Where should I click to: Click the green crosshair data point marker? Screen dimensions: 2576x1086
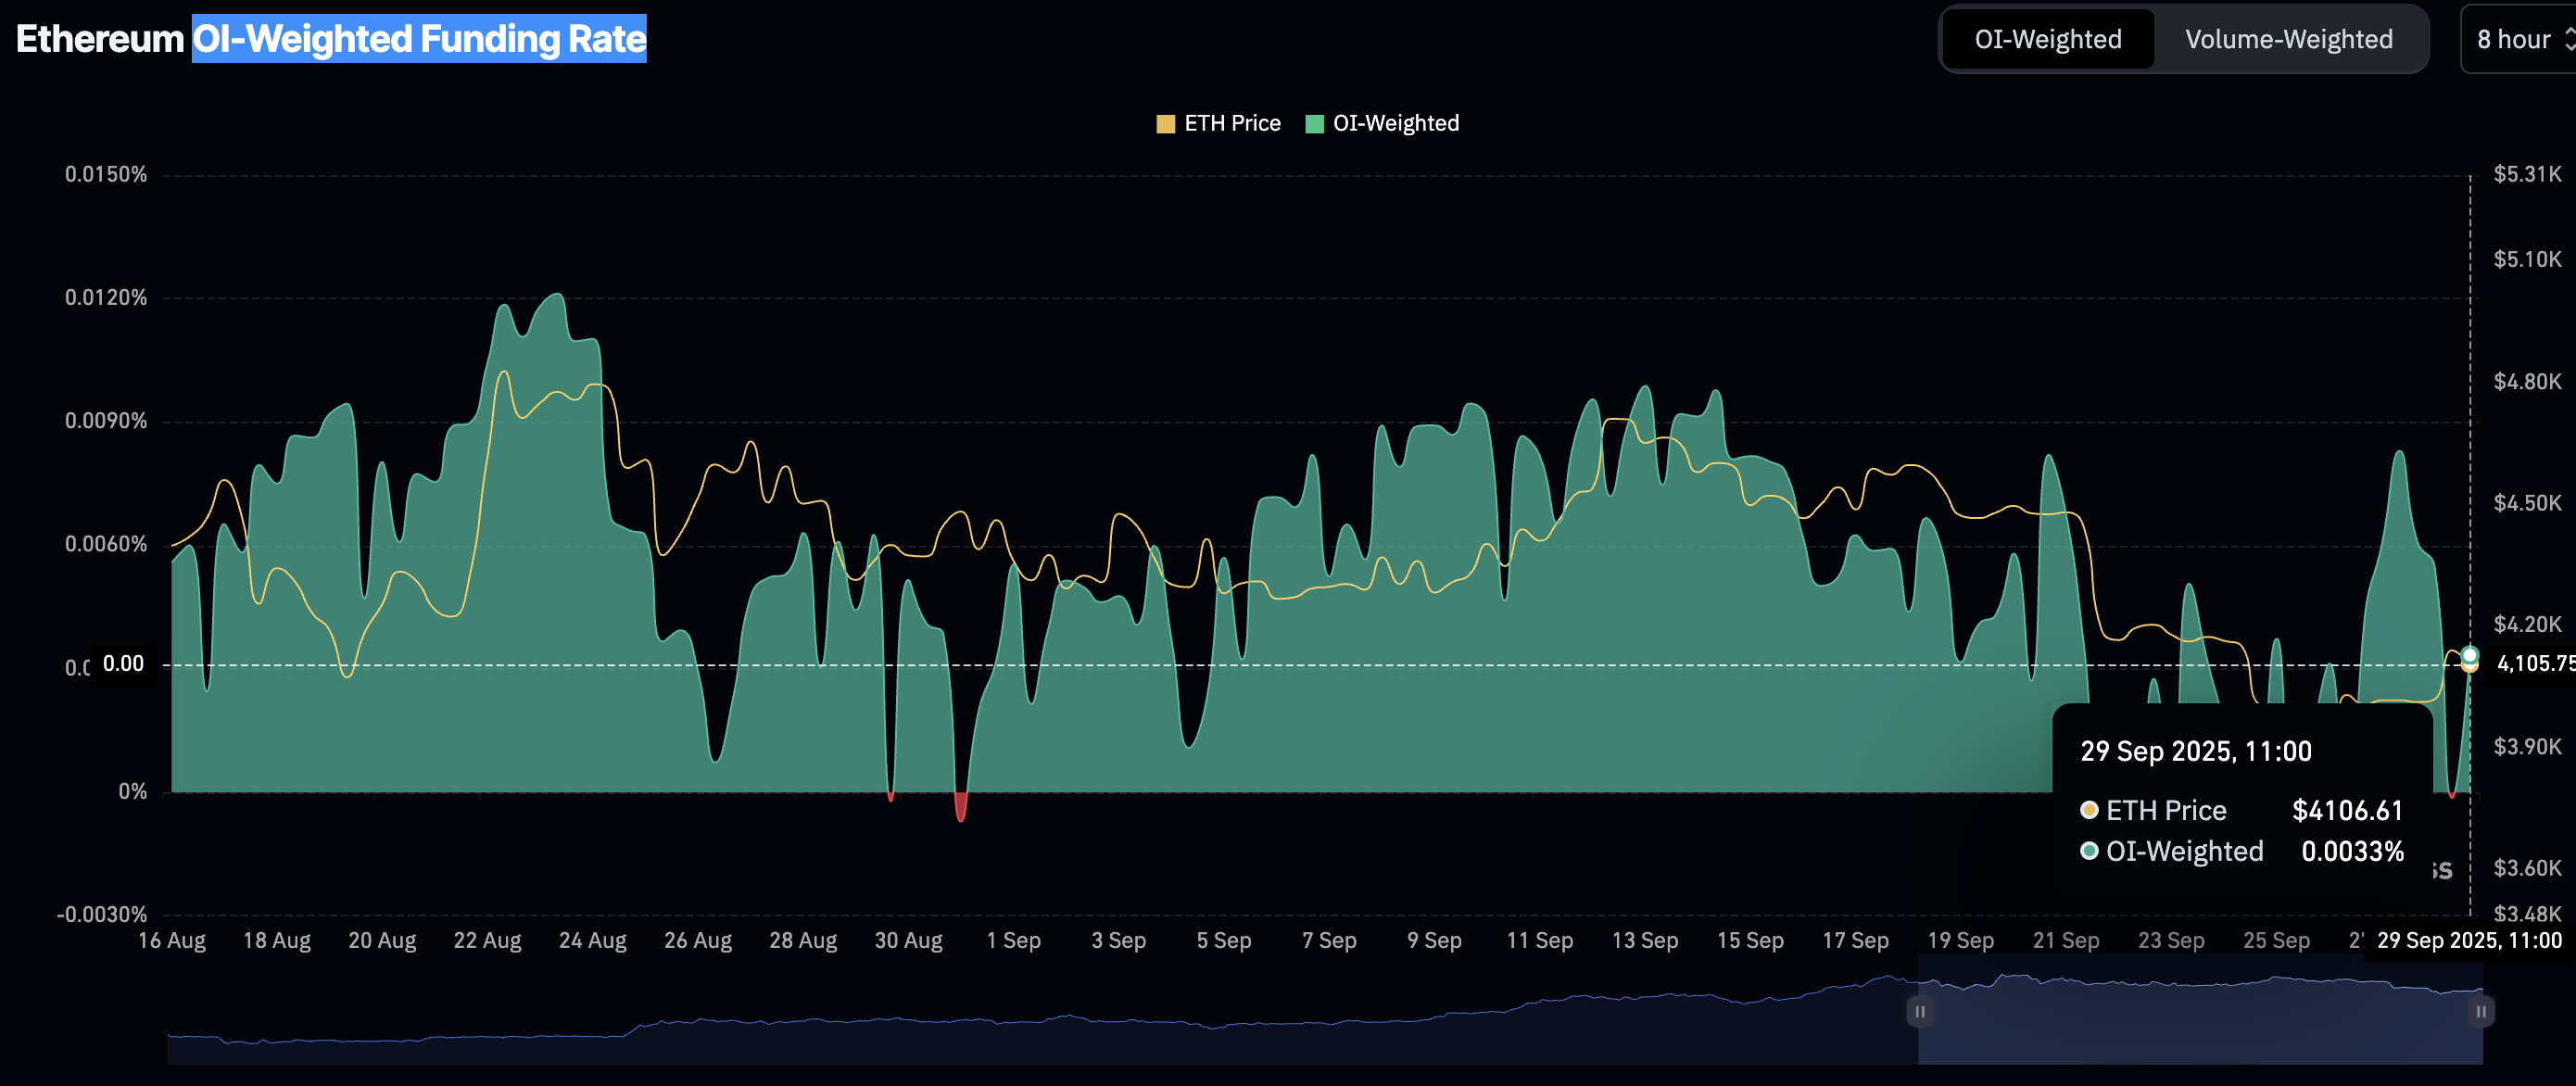[x=2469, y=655]
